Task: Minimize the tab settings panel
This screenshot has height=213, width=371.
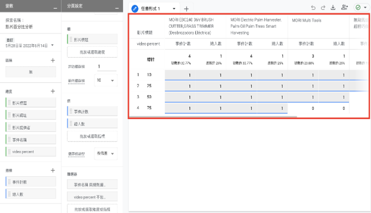Action: point(117,8)
